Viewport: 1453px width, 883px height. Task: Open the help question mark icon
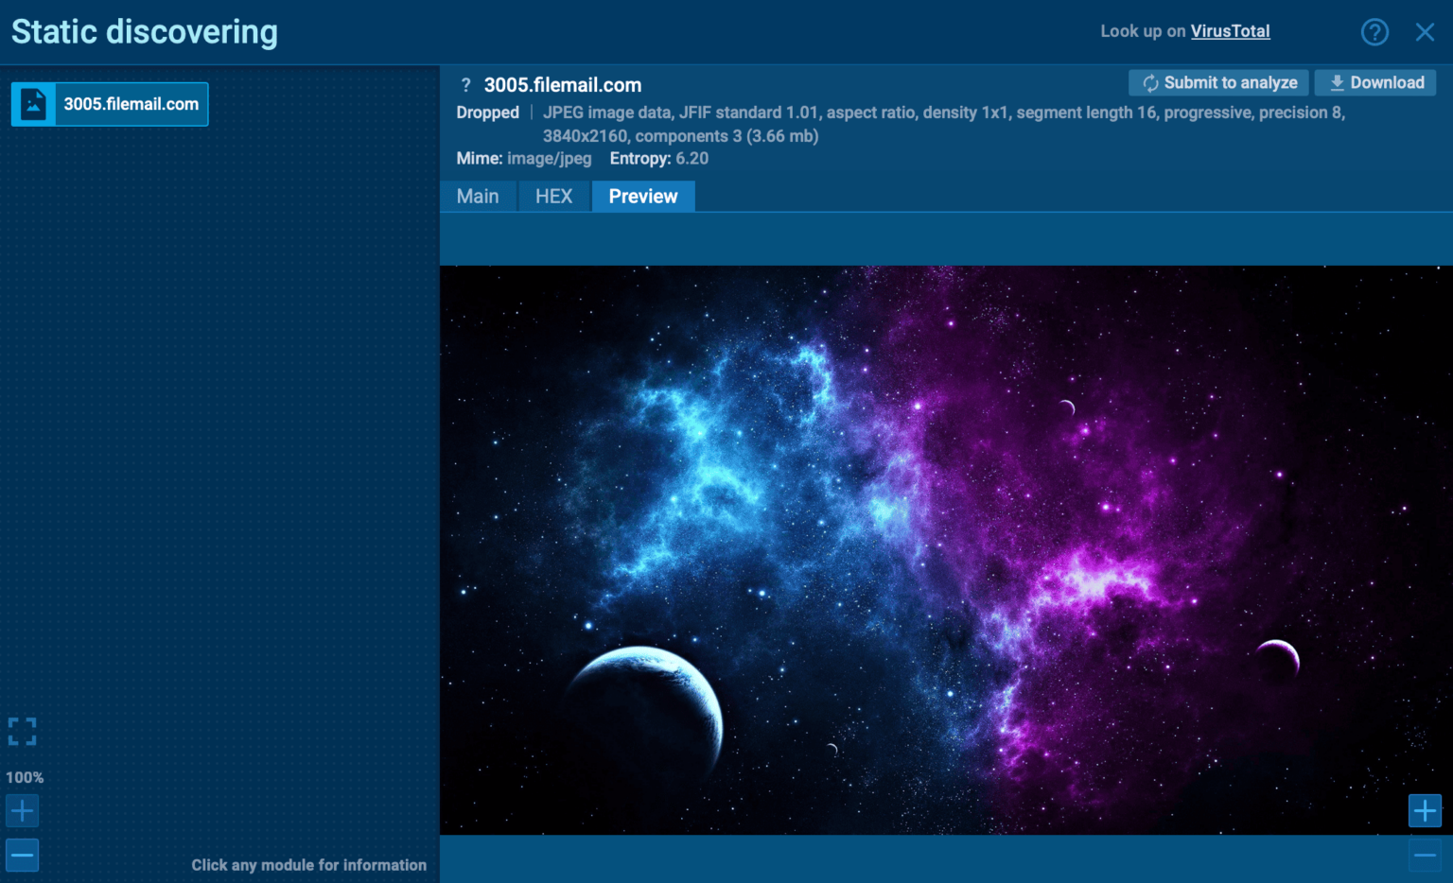(1374, 32)
